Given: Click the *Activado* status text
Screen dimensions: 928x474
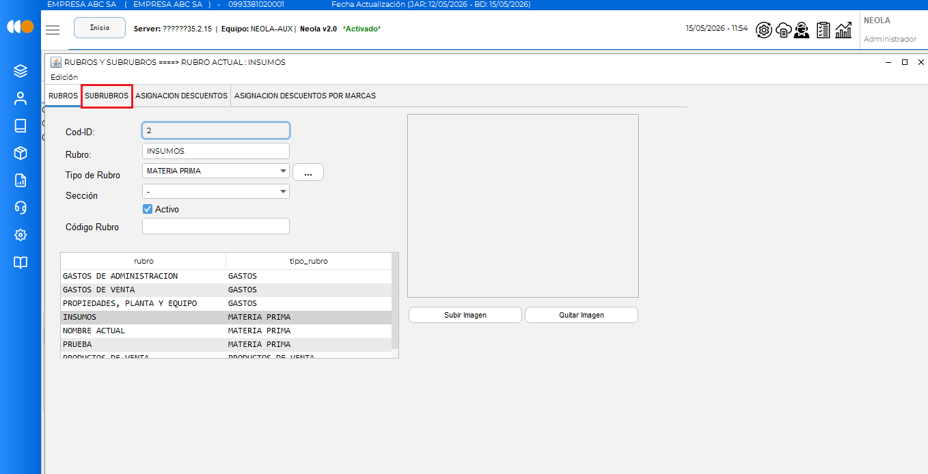Looking at the screenshot, I should click(x=361, y=29).
